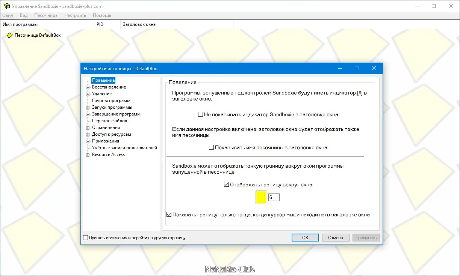The width and height of the screenshot is (460, 276).
Task: Click the border width field showing 6
Action: [x=274, y=197]
